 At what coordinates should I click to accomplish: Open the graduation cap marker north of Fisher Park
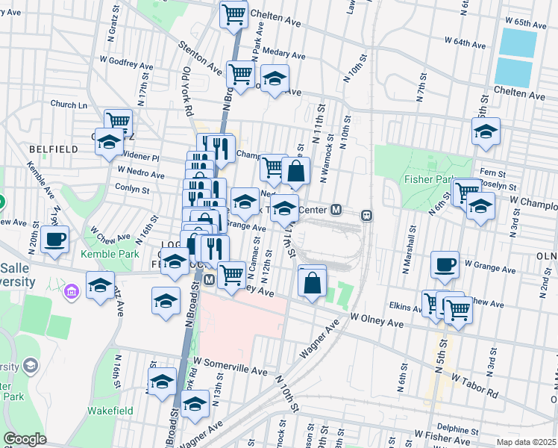486,134
